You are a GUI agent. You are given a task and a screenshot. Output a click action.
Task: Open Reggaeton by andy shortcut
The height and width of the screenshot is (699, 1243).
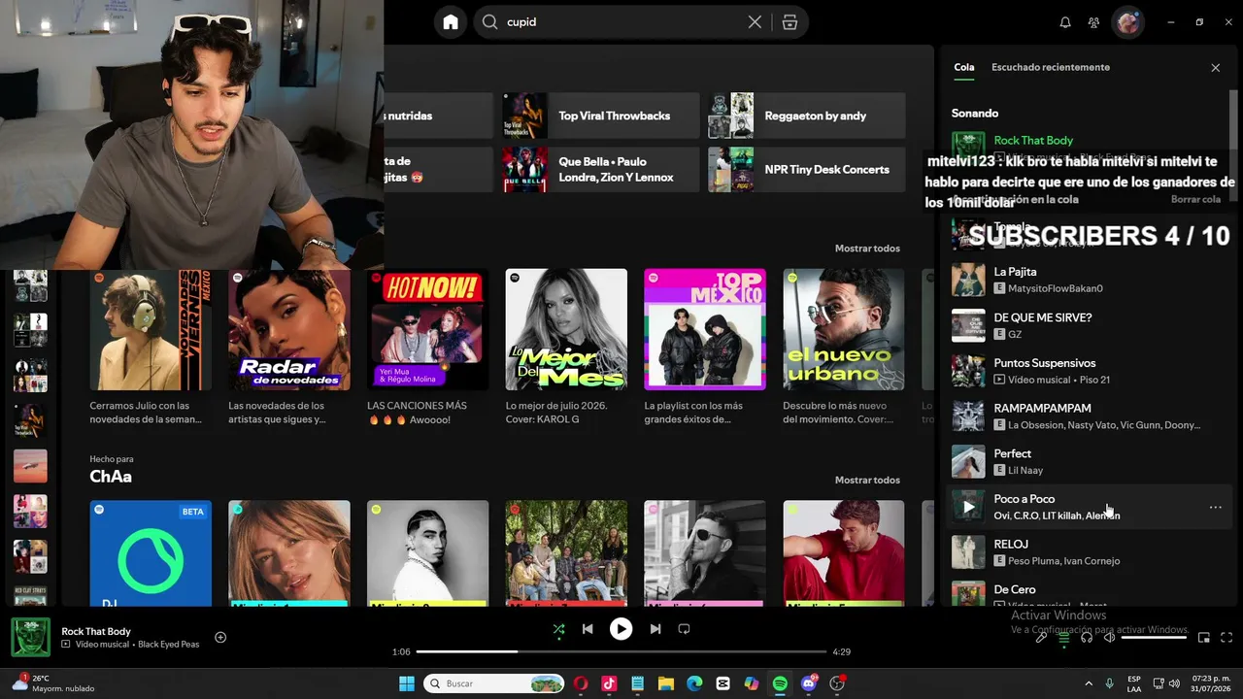pos(806,116)
